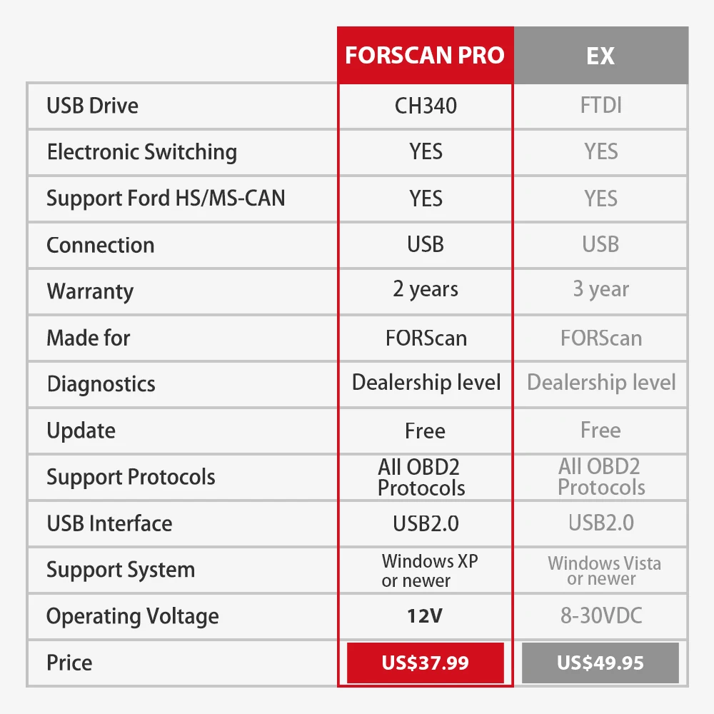The image size is (714, 714).
Task: Click the US$49.95 price button
Action: tap(600, 663)
